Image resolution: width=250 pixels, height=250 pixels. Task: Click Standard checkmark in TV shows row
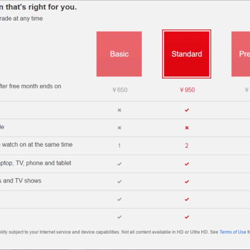coord(187,182)
